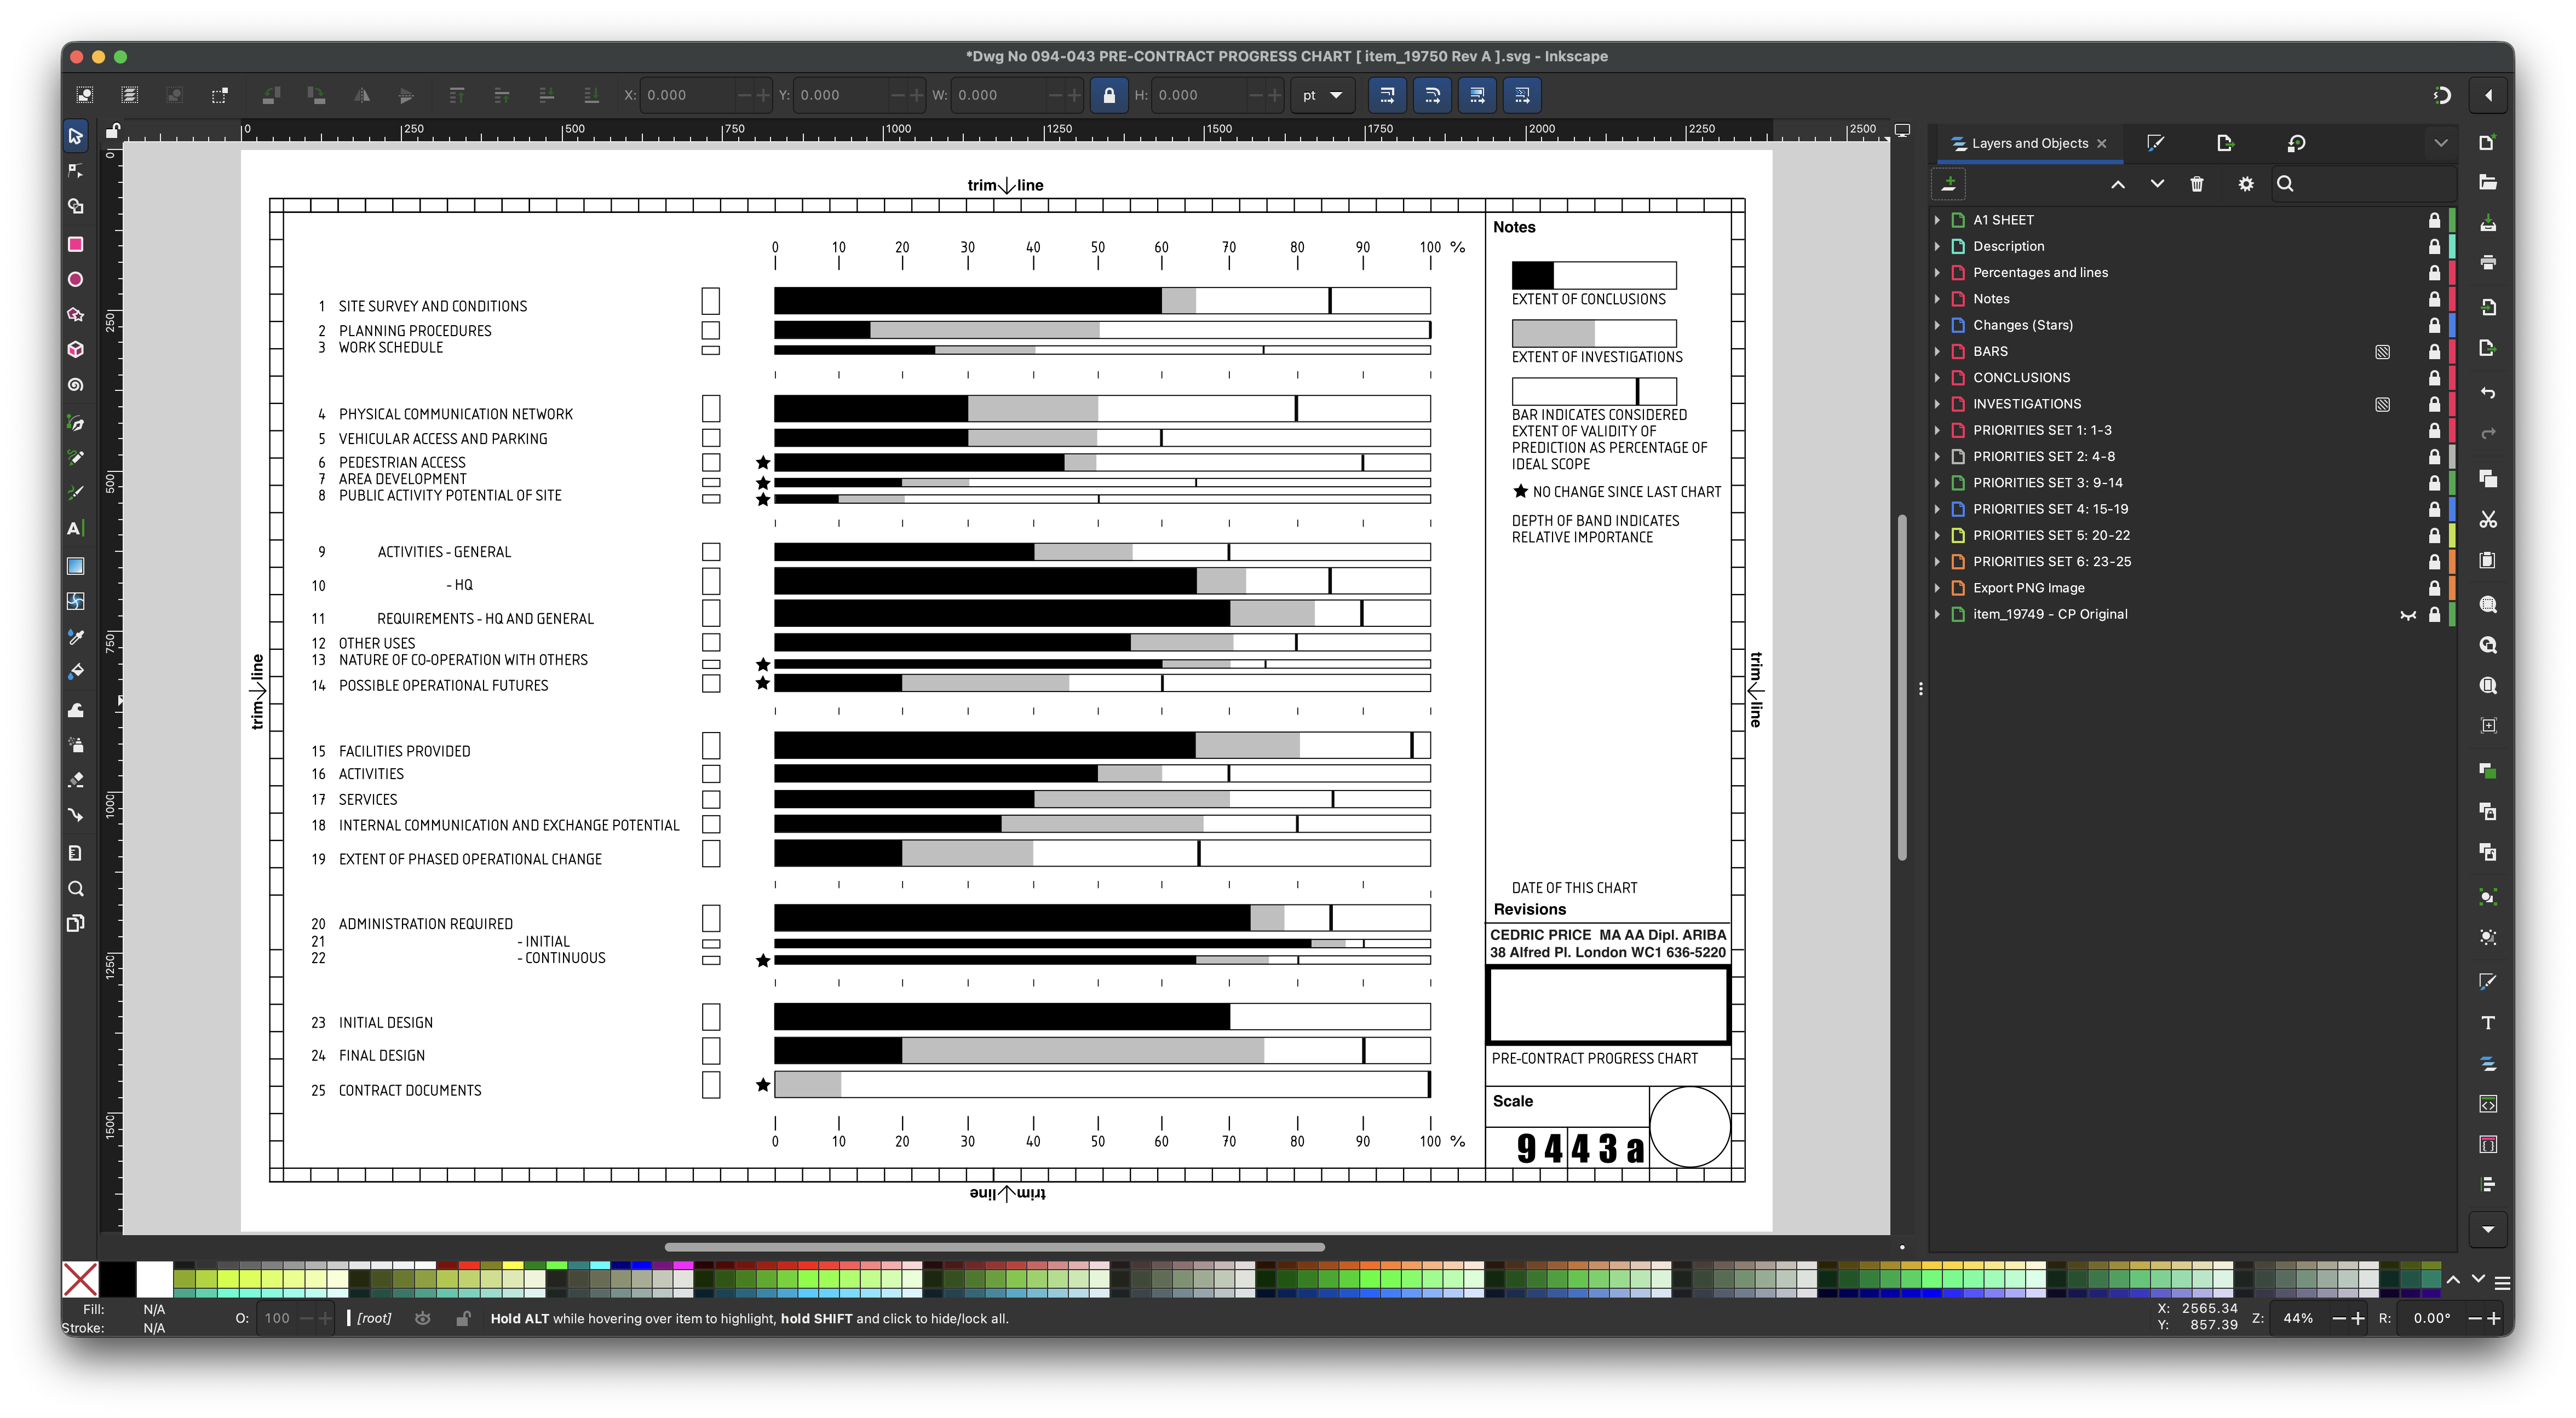Click the black color swatch in palette
Image resolution: width=2576 pixels, height=1418 pixels.
118,1279
